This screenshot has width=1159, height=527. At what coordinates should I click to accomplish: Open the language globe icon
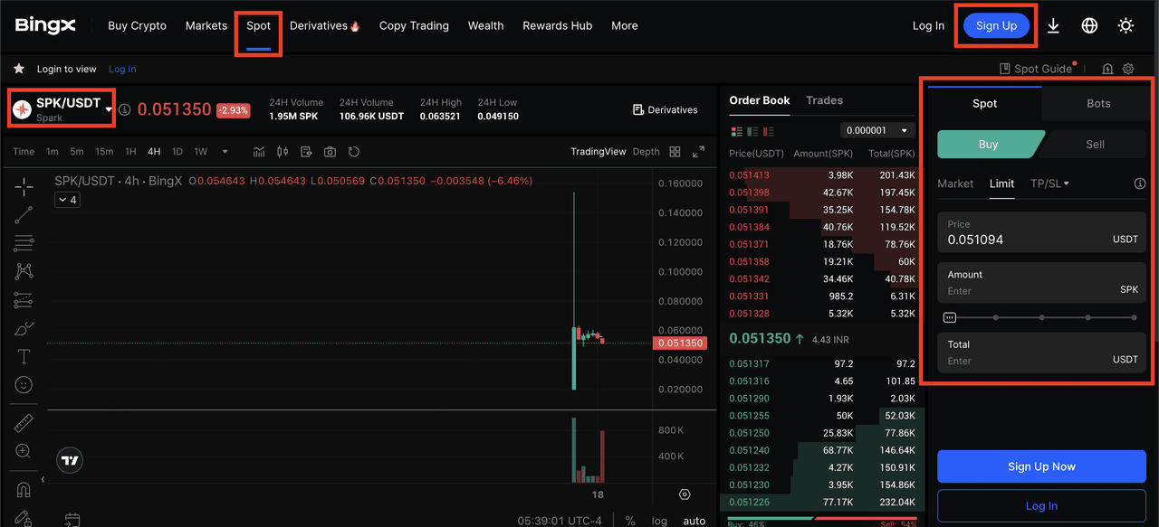pyautogui.click(x=1089, y=26)
